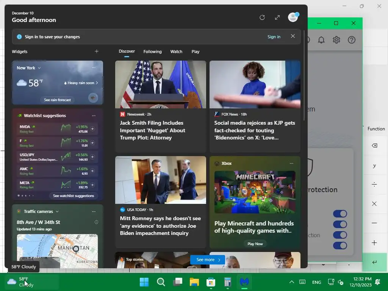The height and width of the screenshot is (291, 388).
Task: Open help icon in background app
Action: (x=351, y=40)
